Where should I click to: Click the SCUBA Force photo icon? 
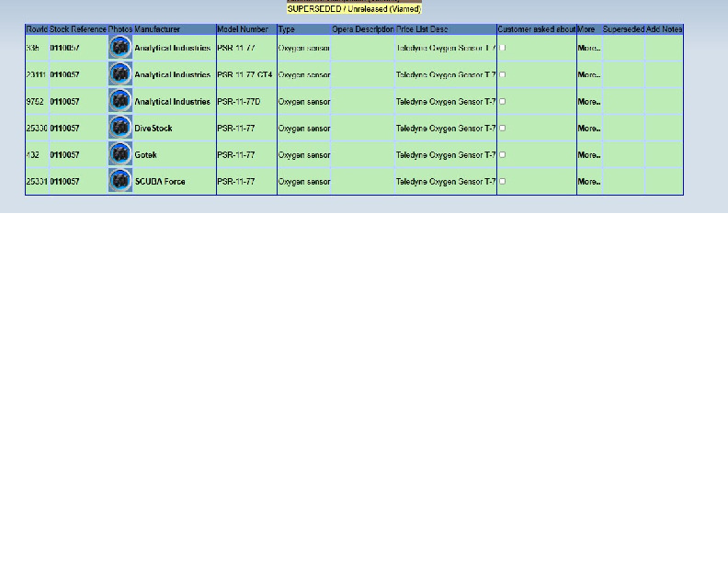pyautogui.click(x=120, y=181)
